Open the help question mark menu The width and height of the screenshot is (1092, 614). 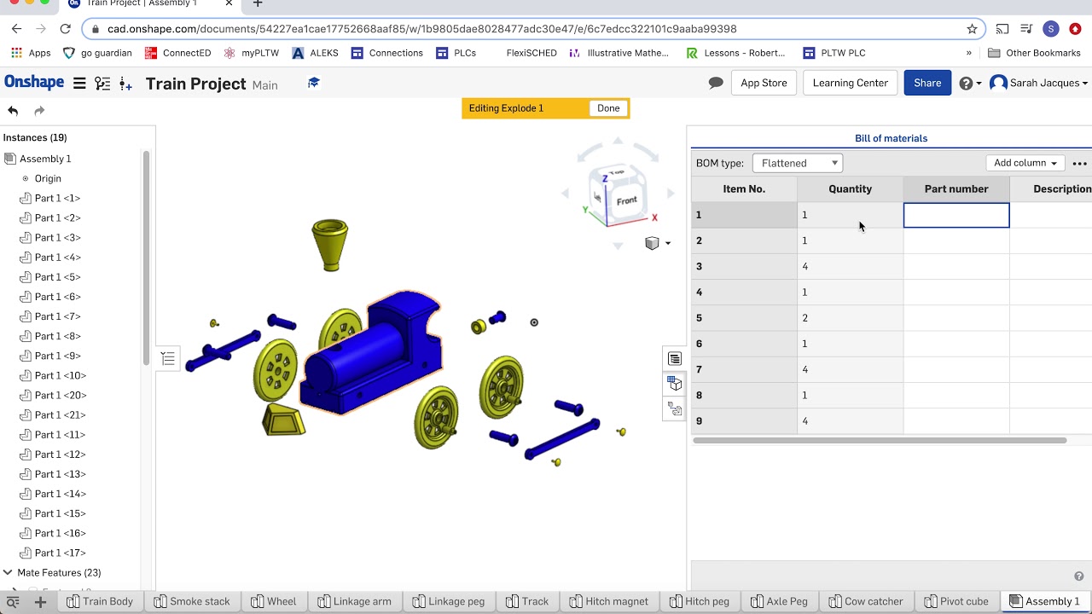tap(970, 83)
